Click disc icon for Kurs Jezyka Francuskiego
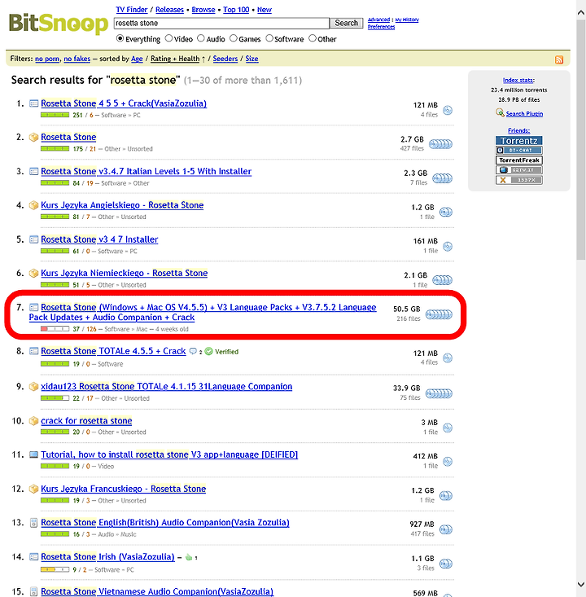 pyautogui.click(x=445, y=495)
